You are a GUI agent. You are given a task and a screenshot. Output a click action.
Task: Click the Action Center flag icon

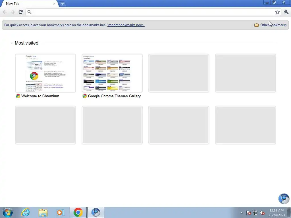tap(248, 213)
